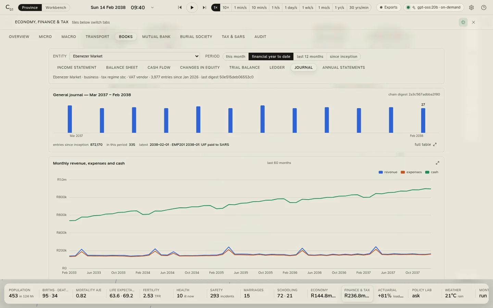Click the Mar 2037 journal bar
Screen dimensions: 493x308
coord(70,119)
